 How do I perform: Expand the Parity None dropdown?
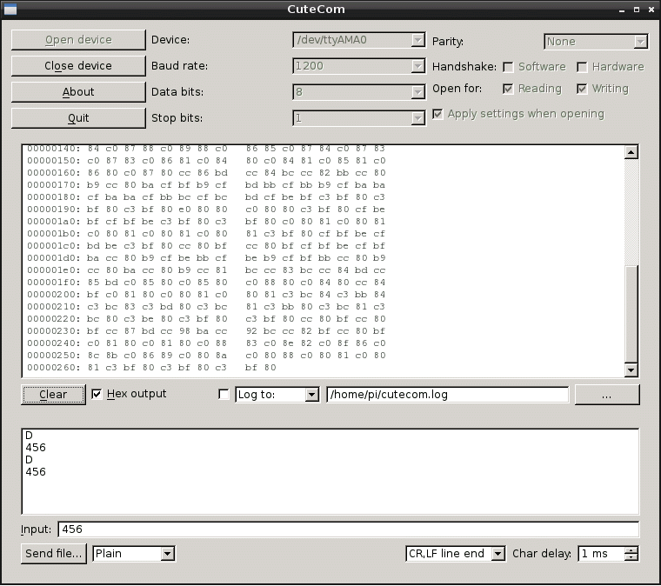tap(640, 42)
